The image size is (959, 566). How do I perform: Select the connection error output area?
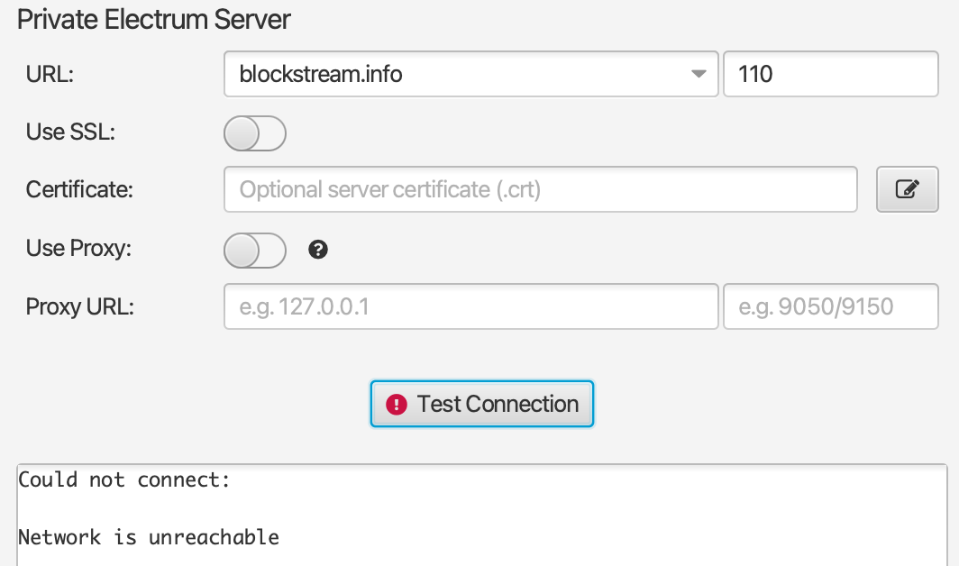479,509
